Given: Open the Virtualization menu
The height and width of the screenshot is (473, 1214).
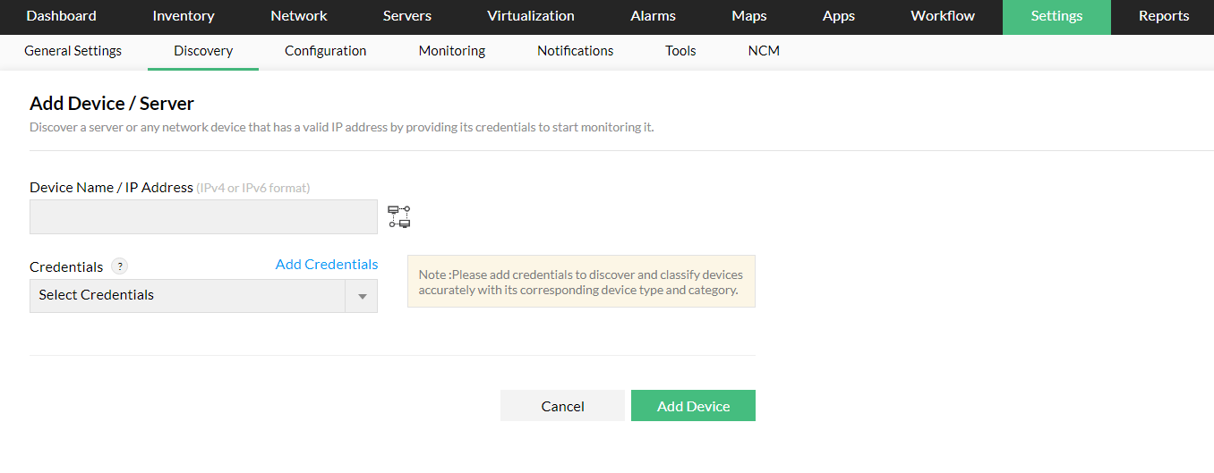Looking at the screenshot, I should click(x=531, y=16).
